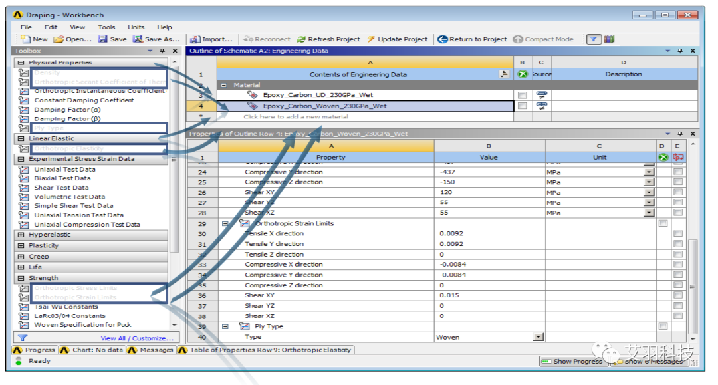Tick the column D checkbox for Orthotropic Strain Limits
The image size is (718, 385).
(663, 223)
